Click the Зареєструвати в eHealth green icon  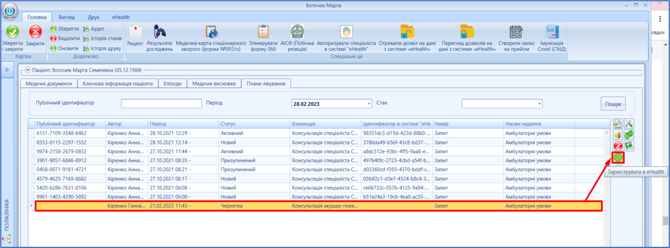(x=618, y=157)
